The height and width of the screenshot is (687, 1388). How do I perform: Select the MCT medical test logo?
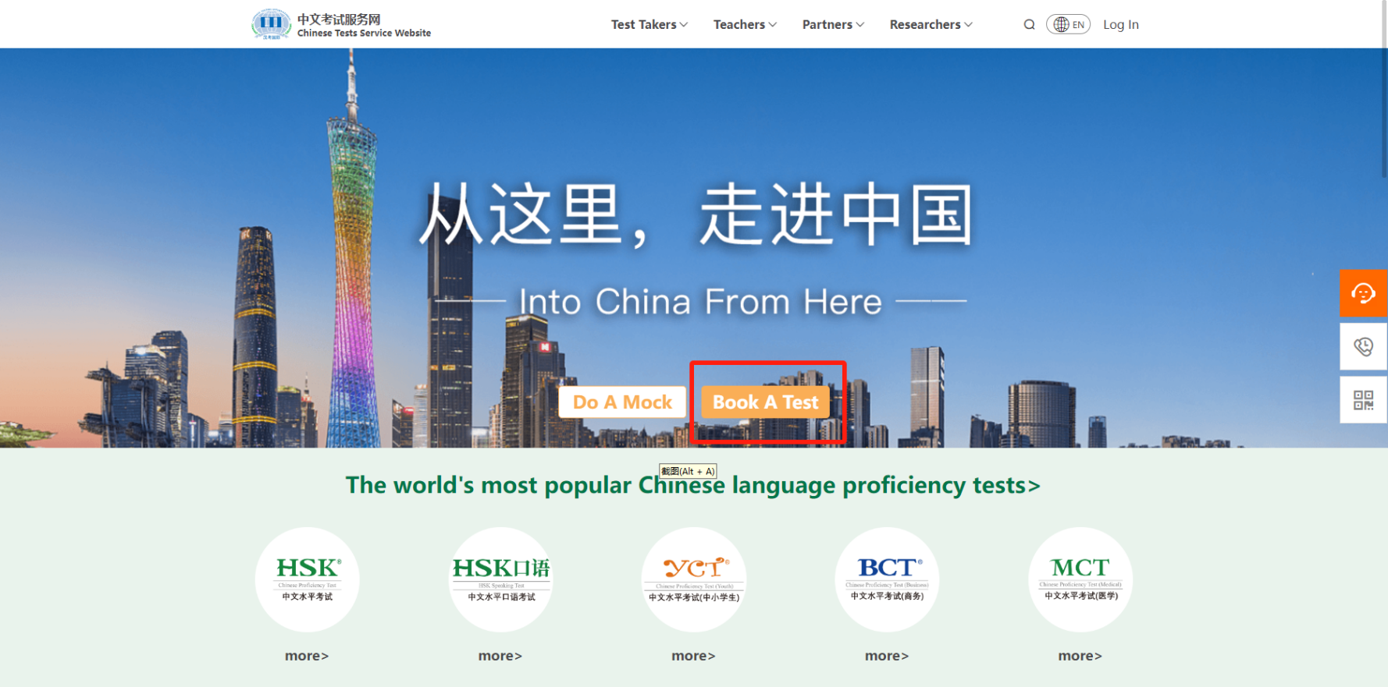click(x=1080, y=579)
